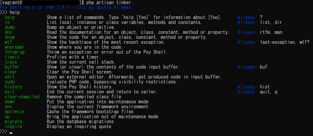Click the 'sudo' command name
This screenshot has width=313, height=136.
[10, 82]
